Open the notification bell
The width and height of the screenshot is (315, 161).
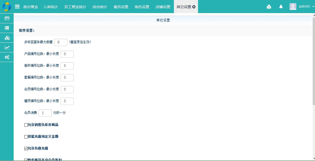click(281, 7)
